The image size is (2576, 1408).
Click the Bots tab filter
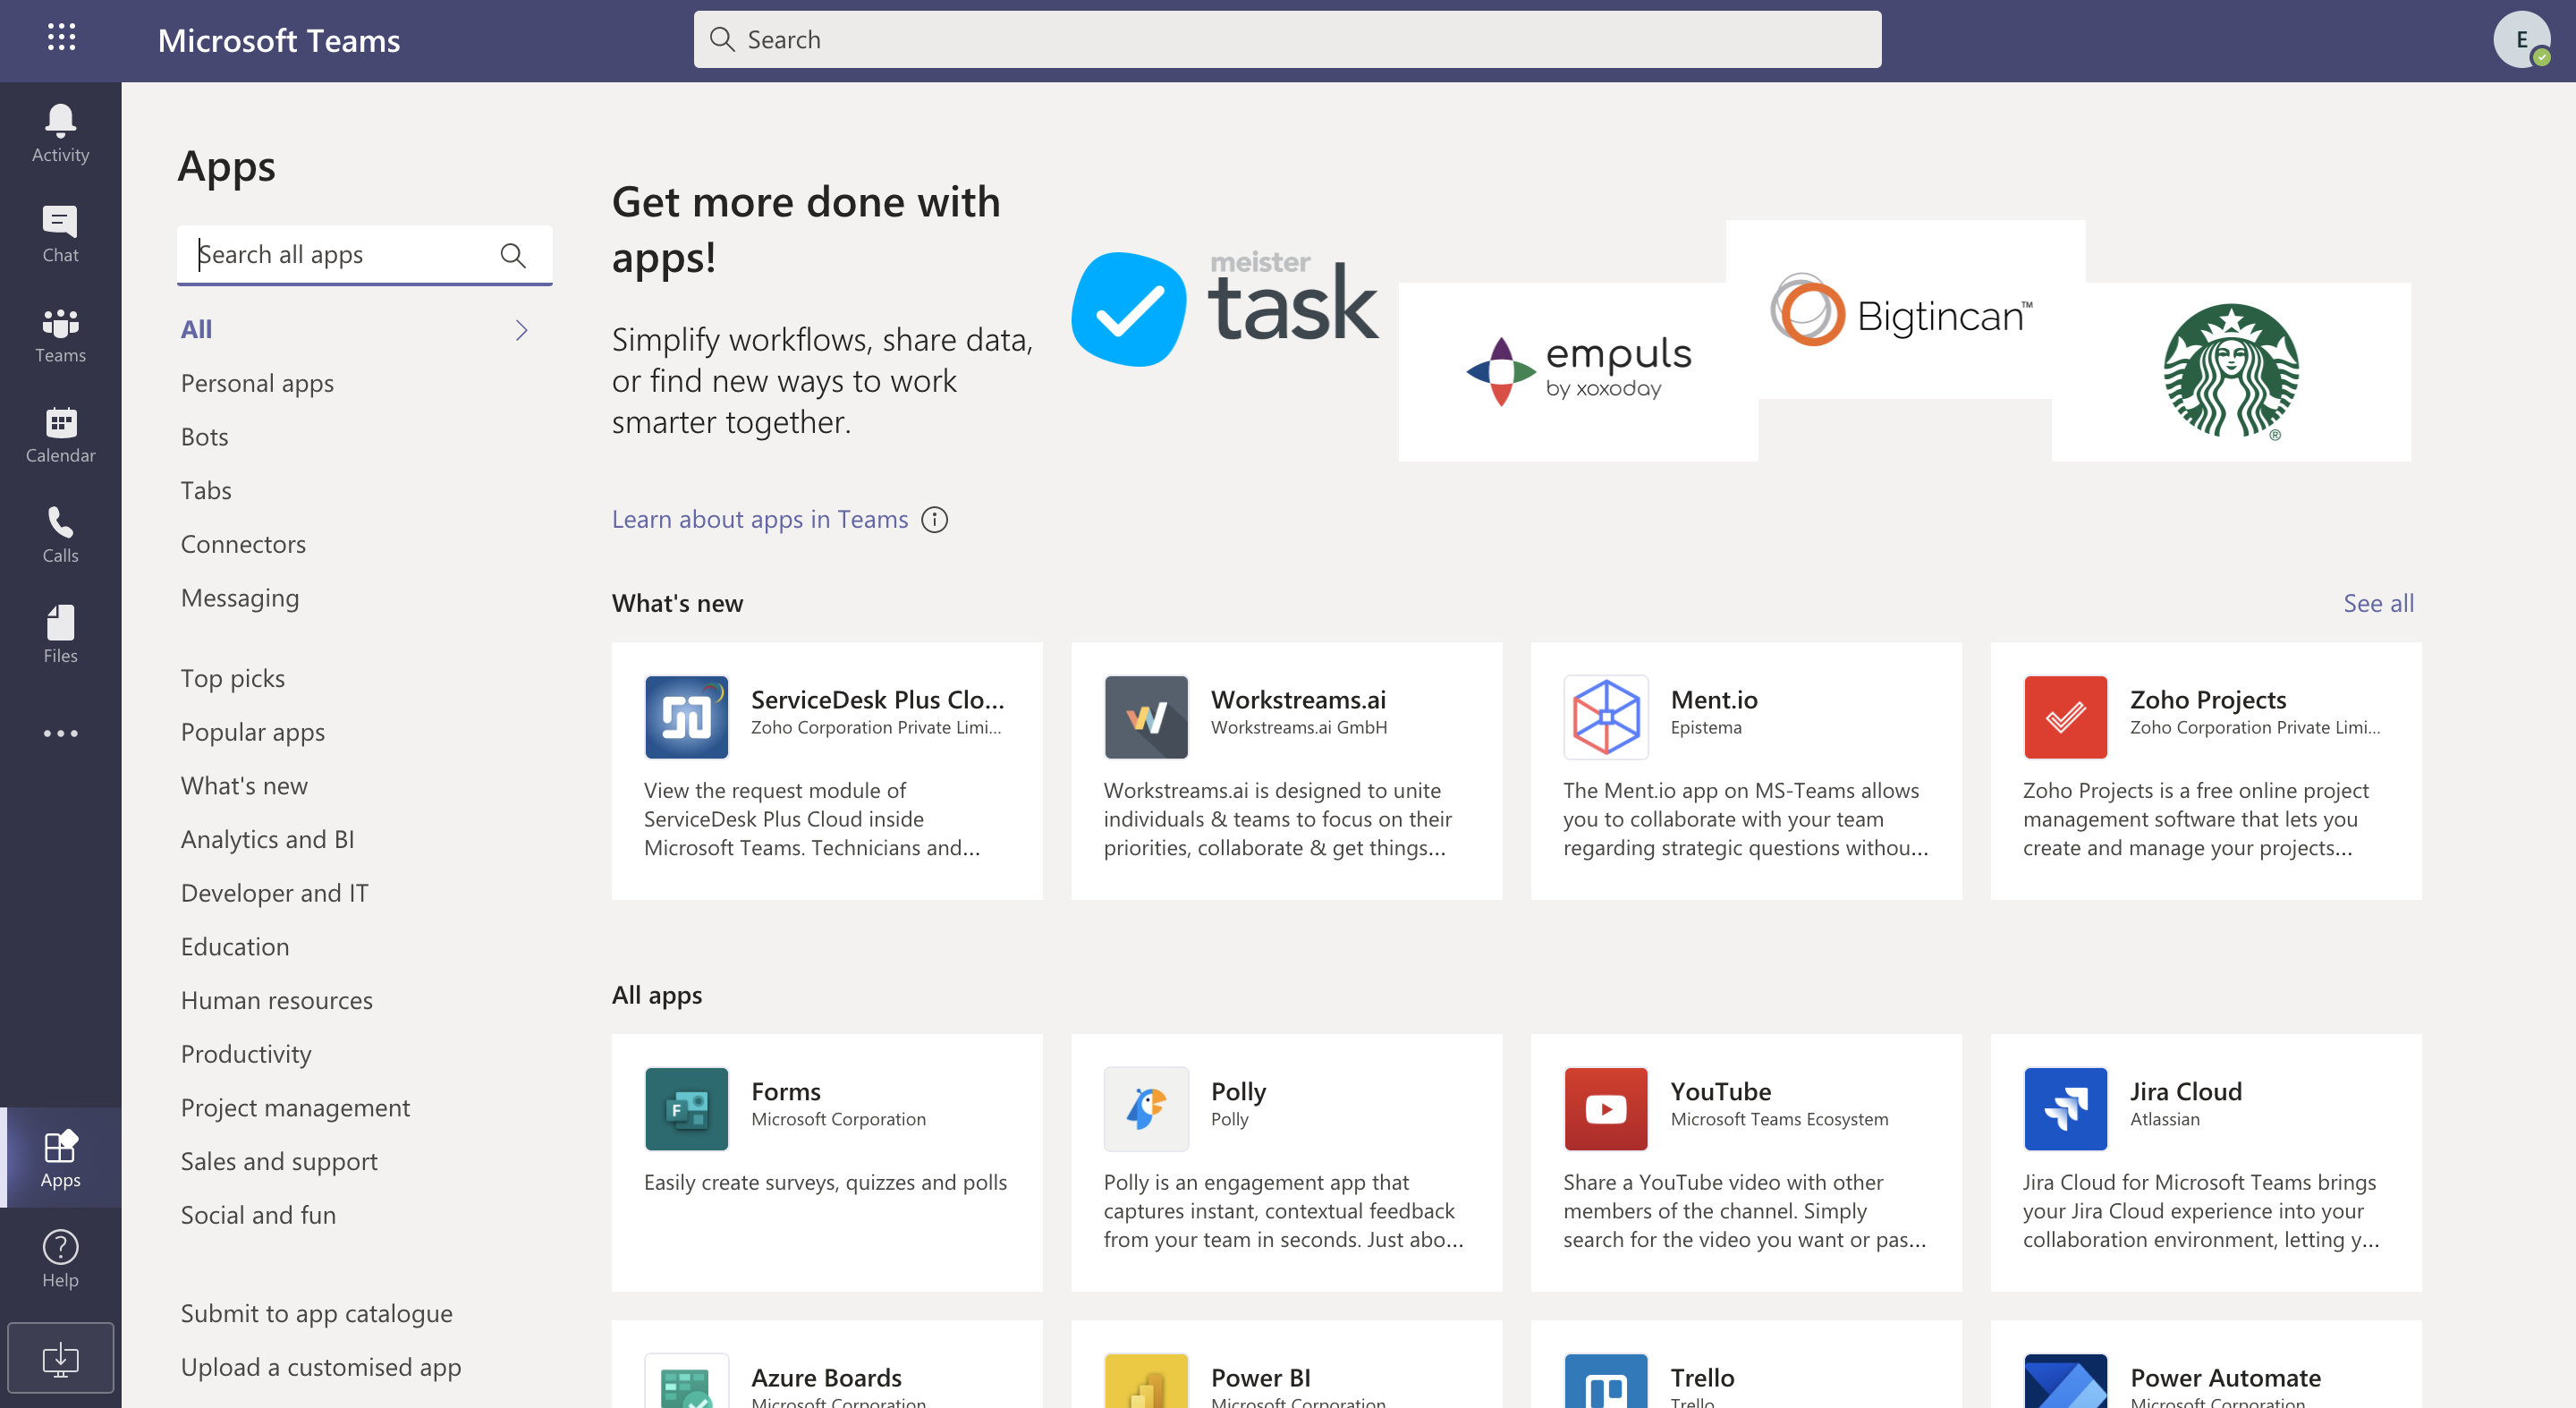pos(205,436)
